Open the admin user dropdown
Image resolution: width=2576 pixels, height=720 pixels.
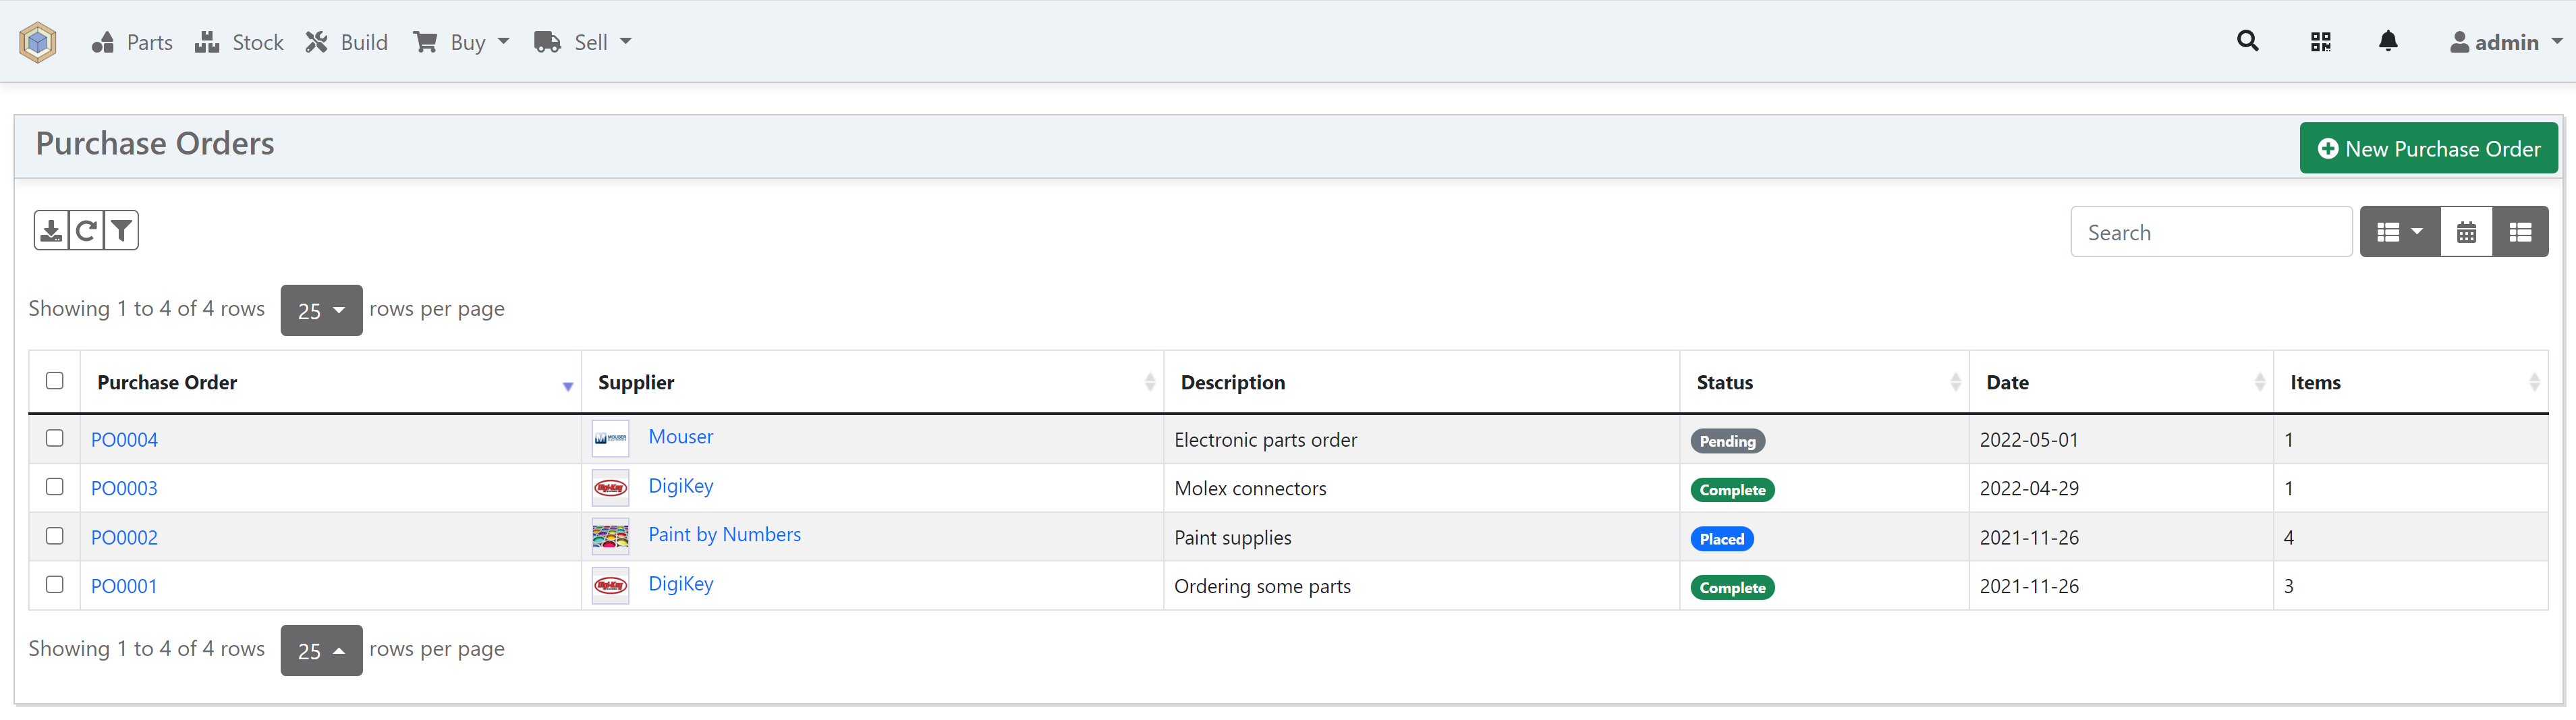2505,42
